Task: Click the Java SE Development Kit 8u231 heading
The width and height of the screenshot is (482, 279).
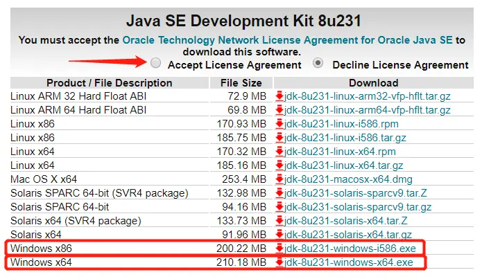Action: pos(243,21)
